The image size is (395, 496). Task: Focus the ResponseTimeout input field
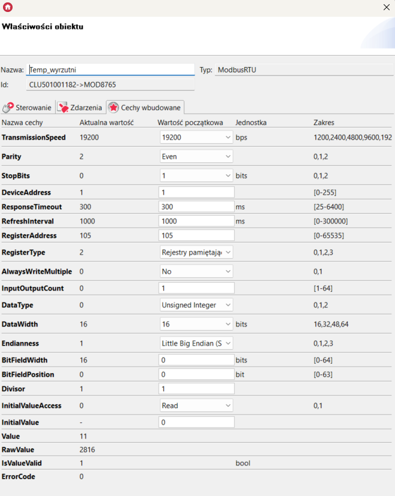(196, 207)
